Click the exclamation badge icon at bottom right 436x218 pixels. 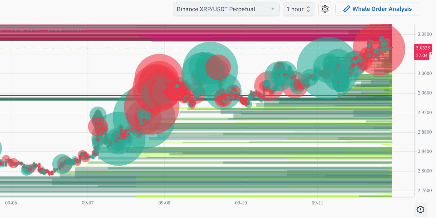420,210
